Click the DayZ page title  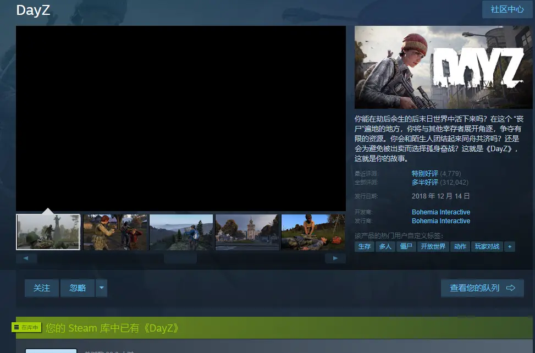(x=33, y=10)
